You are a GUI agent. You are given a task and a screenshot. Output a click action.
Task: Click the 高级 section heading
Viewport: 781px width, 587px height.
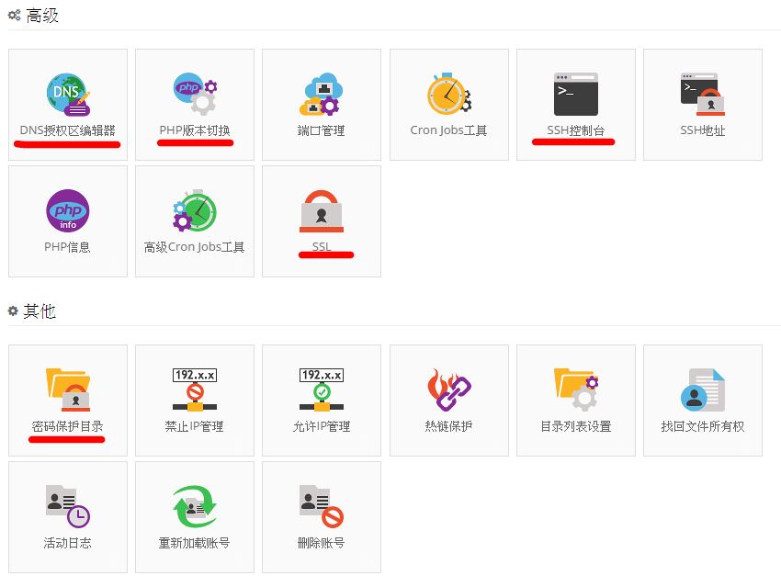tap(42, 16)
